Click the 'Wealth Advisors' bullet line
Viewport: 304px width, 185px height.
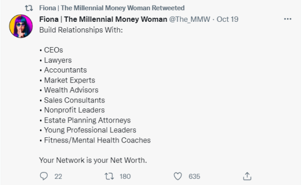coord(69,90)
